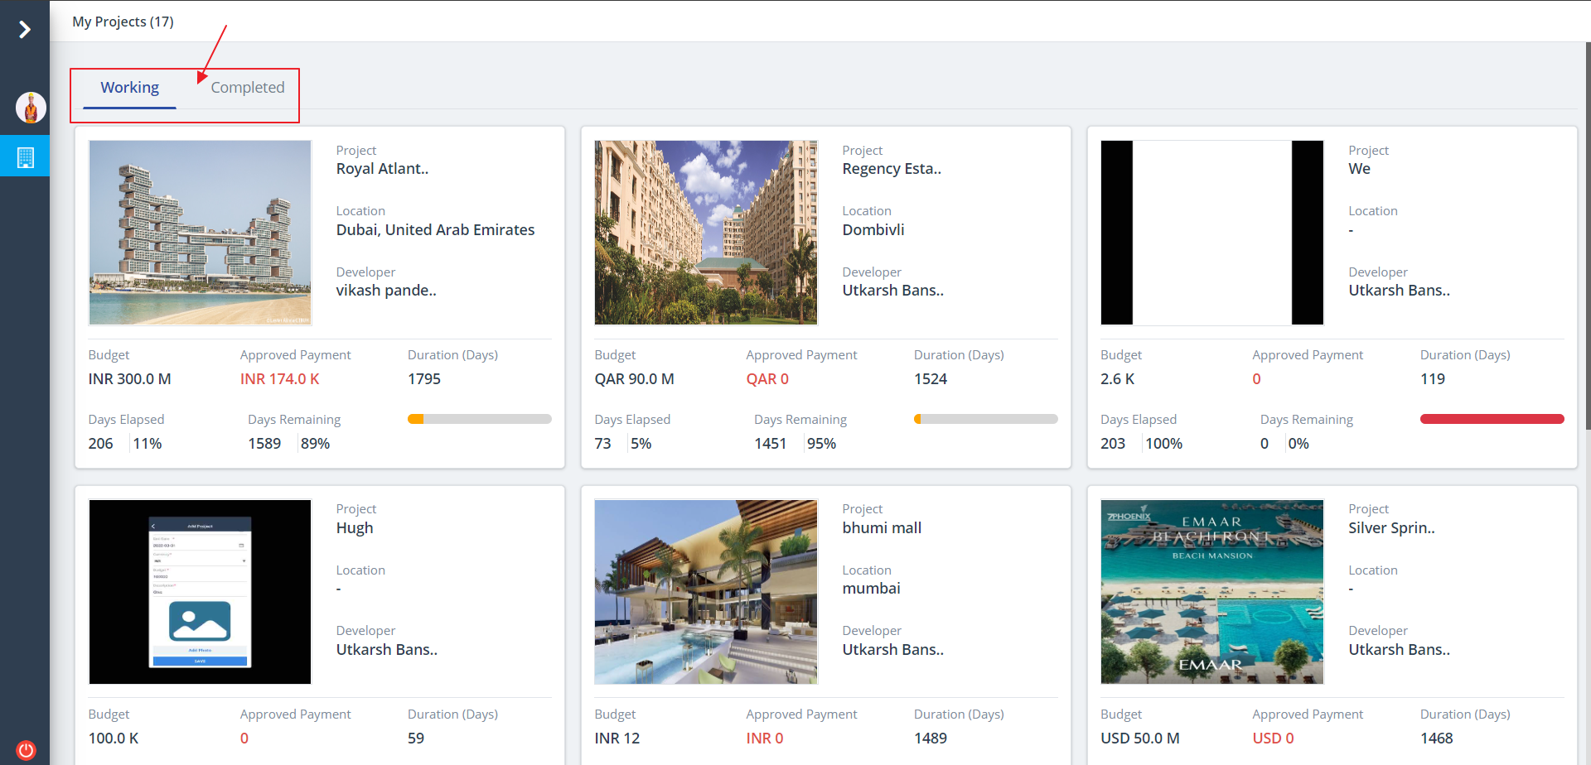Image resolution: width=1591 pixels, height=765 pixels.
Task: Click the Regency Esta.. project title
Action: point(892,169)
